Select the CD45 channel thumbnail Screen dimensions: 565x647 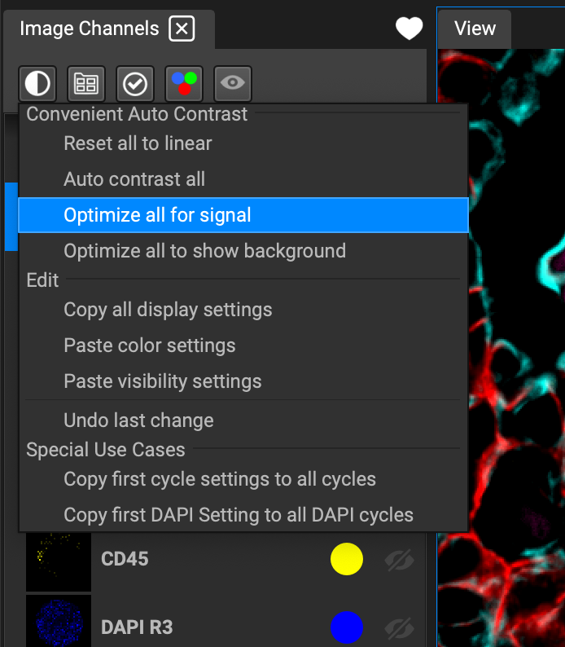[x=59, y=561]
